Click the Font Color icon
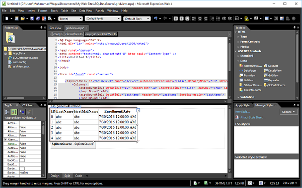The image size is (302, 188). (x=256, y=19)
